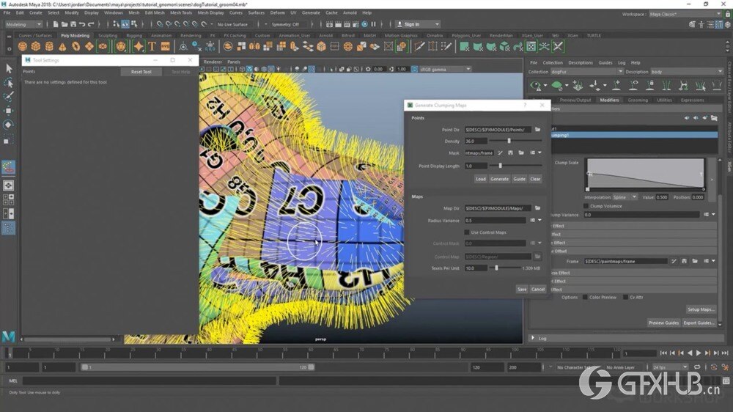This screenshot has height=412, width=733.
Task: Open the sRGB gamma view transform dropdown
Action: click(x=445, y=69)
